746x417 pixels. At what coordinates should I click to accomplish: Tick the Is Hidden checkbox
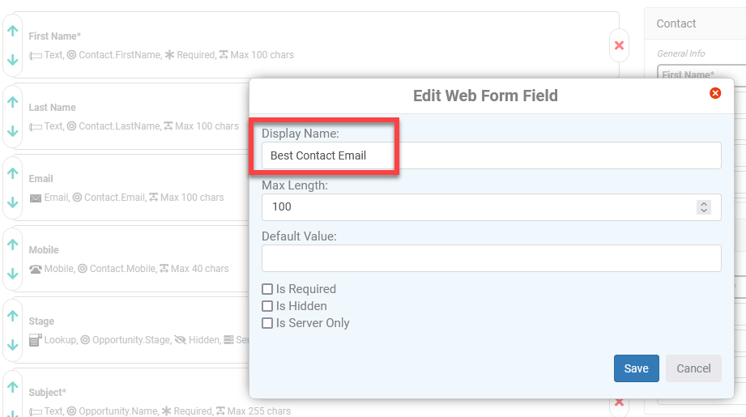coord(267,306)
